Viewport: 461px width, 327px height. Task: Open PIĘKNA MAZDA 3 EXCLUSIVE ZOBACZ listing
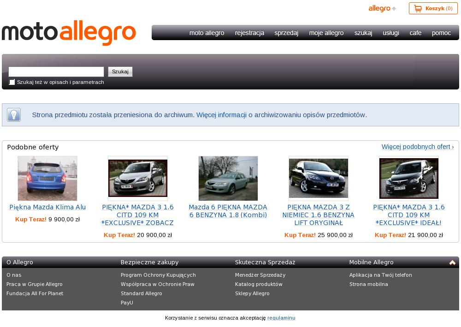point(137,215)
